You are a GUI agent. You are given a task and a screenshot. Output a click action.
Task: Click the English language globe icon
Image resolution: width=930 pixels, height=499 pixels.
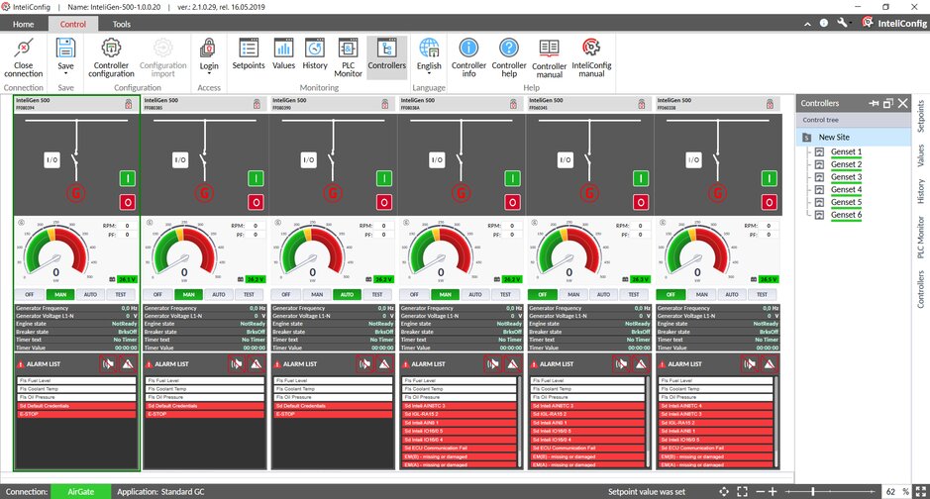tap(429, 48)
